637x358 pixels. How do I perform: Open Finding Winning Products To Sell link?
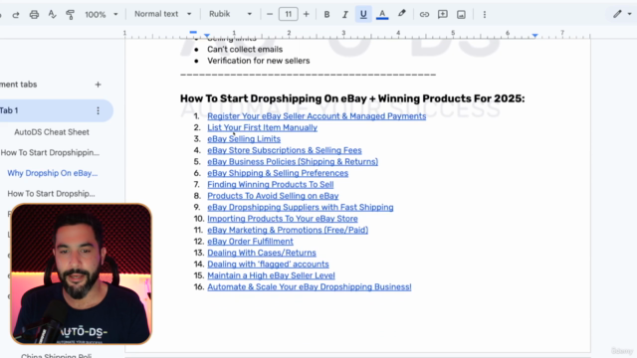pyautogui.click(x=270, y=184)
